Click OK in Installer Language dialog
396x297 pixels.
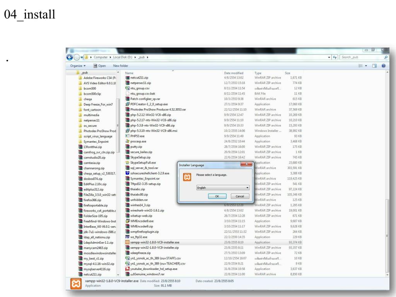[x=217, y=196]
